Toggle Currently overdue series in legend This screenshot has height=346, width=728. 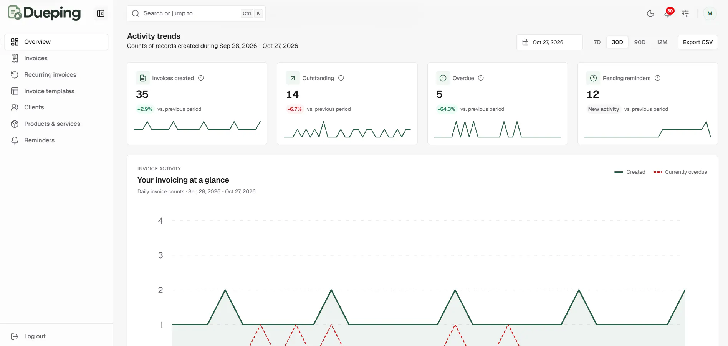[680, 172]
